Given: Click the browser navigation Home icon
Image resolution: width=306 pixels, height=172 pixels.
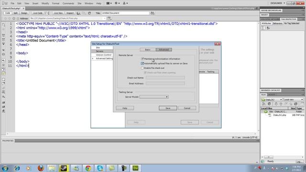Looking at the screenshot, I should [18, 19].
